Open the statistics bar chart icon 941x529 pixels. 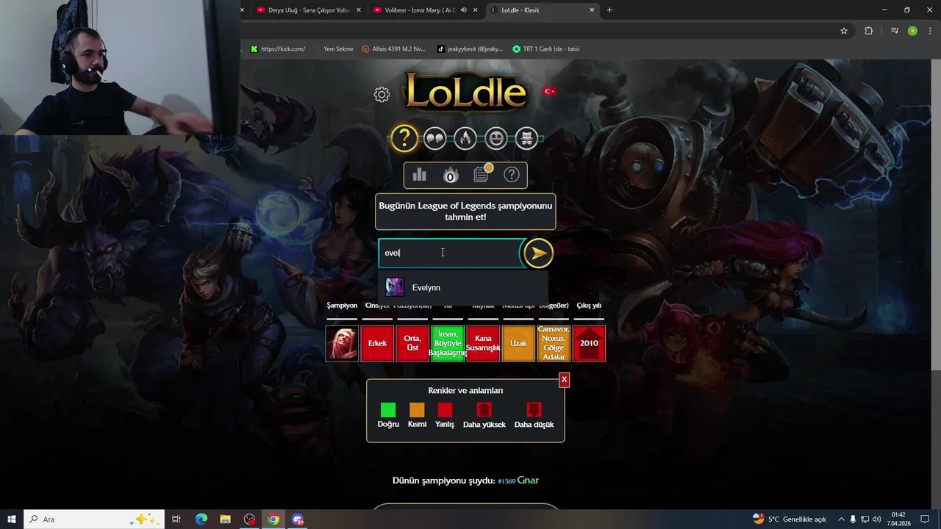420,175
